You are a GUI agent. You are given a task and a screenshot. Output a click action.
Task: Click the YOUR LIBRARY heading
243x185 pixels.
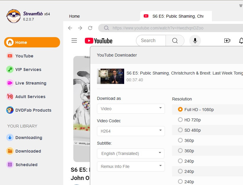(22, 126)
